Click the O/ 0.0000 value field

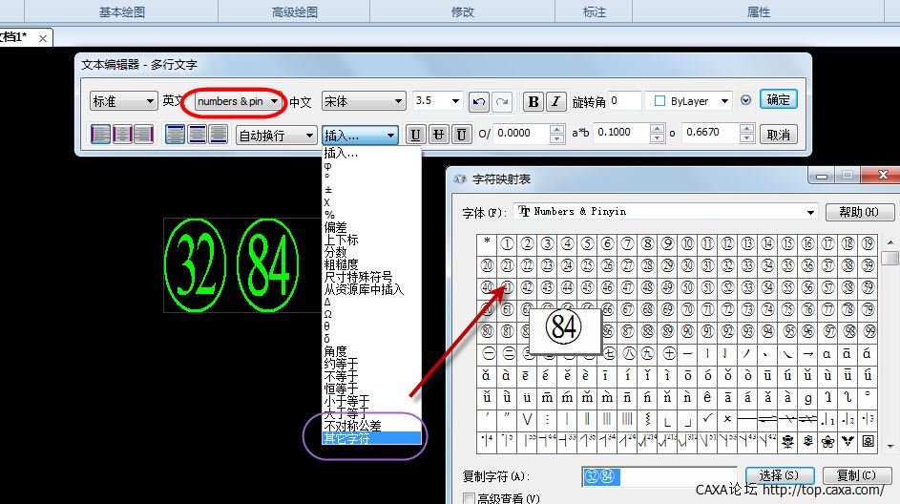520,134
